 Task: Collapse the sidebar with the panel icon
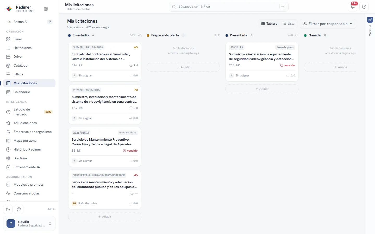pyautogui.click(x=46, y=9)
